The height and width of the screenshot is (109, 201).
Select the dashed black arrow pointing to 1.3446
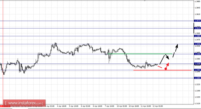175,51
